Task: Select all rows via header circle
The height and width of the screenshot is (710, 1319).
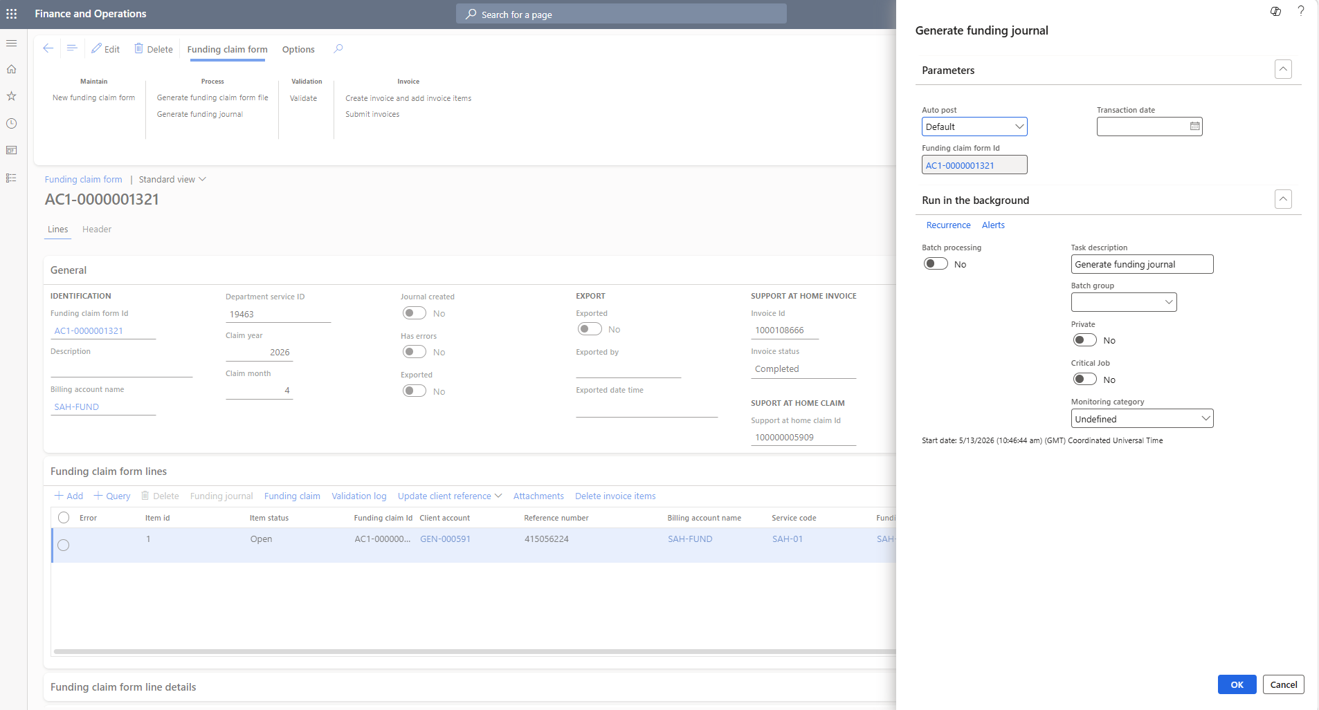Action: click(x=64, y=518)
